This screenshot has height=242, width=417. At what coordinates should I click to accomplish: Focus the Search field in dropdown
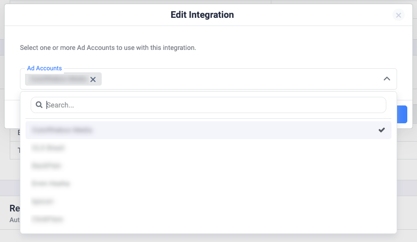[x=208, y=105]
